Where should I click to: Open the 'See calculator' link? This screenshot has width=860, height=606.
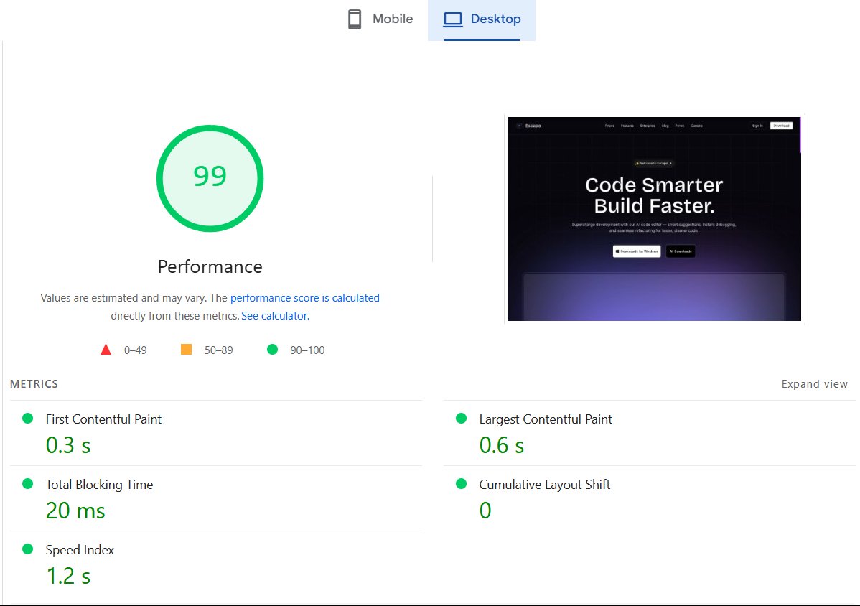274,316
